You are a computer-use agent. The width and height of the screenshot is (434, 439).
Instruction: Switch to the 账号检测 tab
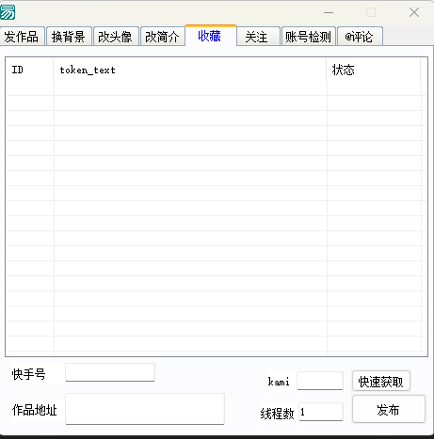tap(309, 37)
